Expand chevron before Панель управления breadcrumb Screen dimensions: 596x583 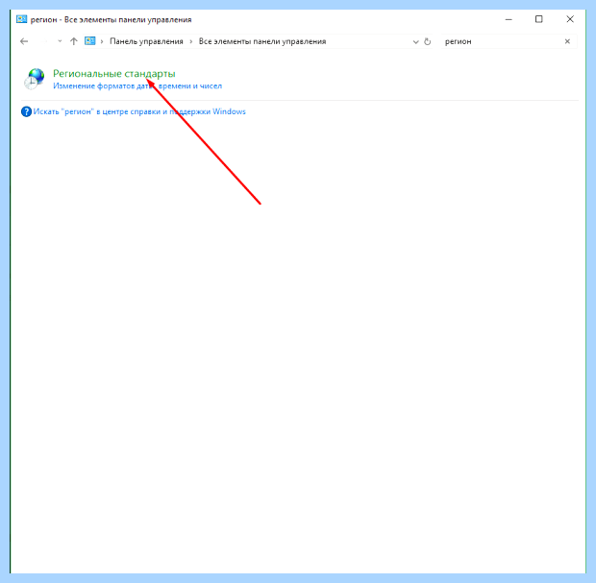(x=102, y=41)
